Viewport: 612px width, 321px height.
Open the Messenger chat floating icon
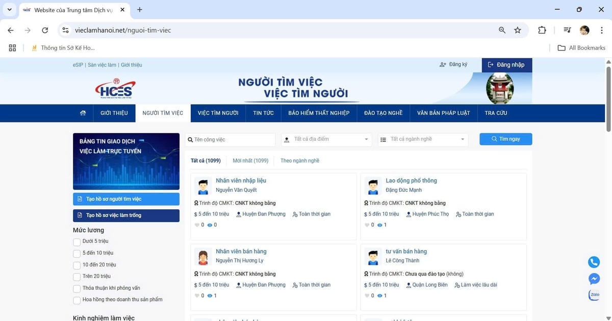click(x=594, y=279)
